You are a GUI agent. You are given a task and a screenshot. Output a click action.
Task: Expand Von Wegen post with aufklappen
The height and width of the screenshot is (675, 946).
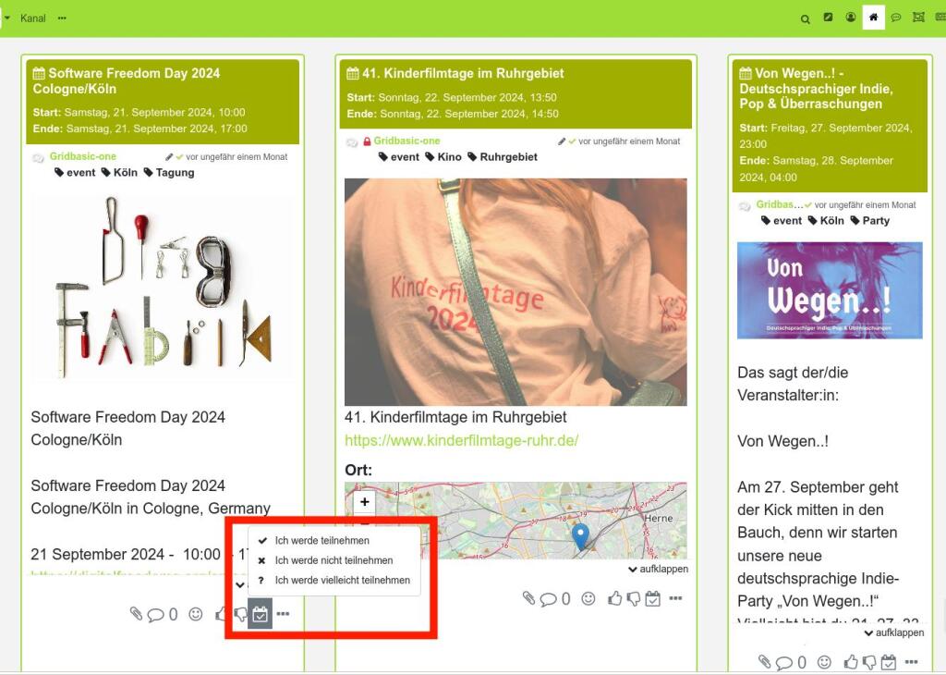[894, 633]
